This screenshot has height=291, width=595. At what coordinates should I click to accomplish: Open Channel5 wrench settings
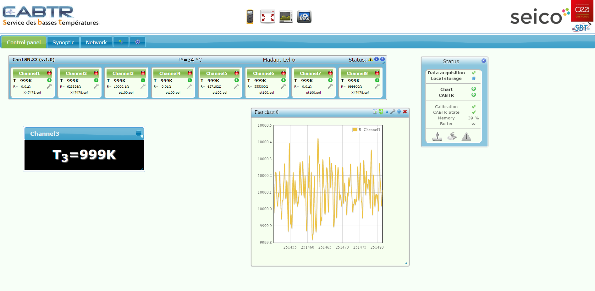click(x=237, y=86)
